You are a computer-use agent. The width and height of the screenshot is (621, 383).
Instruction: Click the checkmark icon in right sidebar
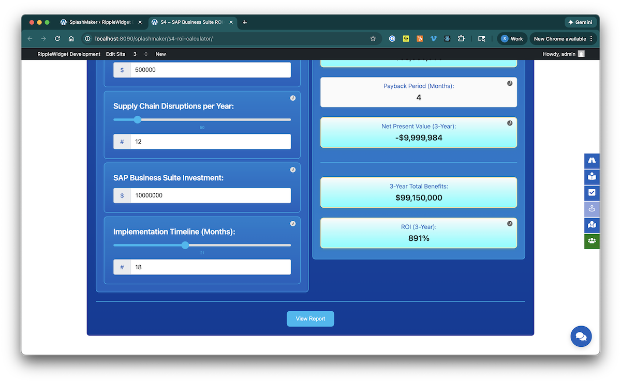click(592, 192)
